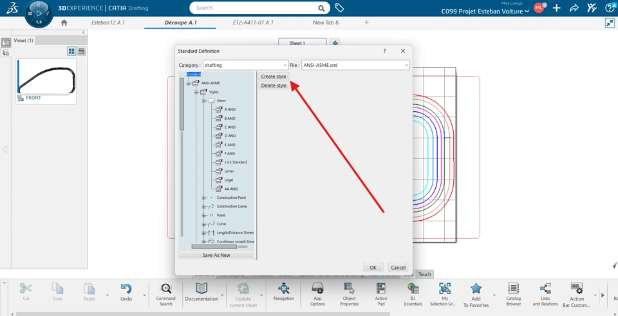Select the FRONT view thumbnail
The image size is (618, 316).
46,81
